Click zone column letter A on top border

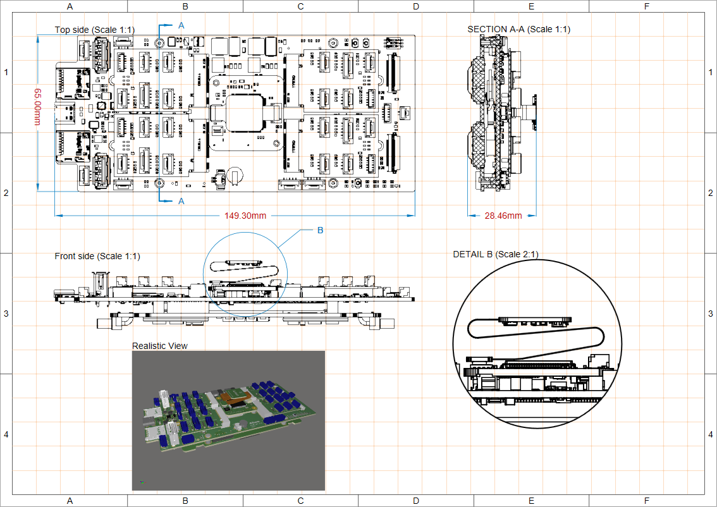pyautogui.click(x=70, y=6)
